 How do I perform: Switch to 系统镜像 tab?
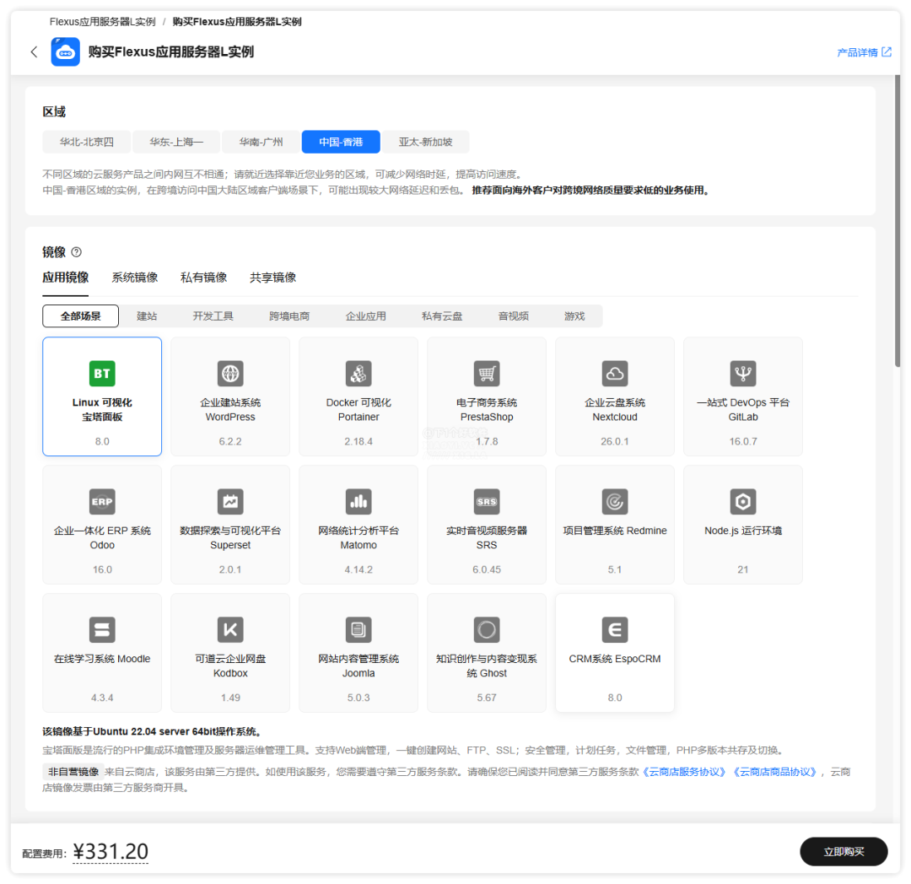[x=135, y=278]
